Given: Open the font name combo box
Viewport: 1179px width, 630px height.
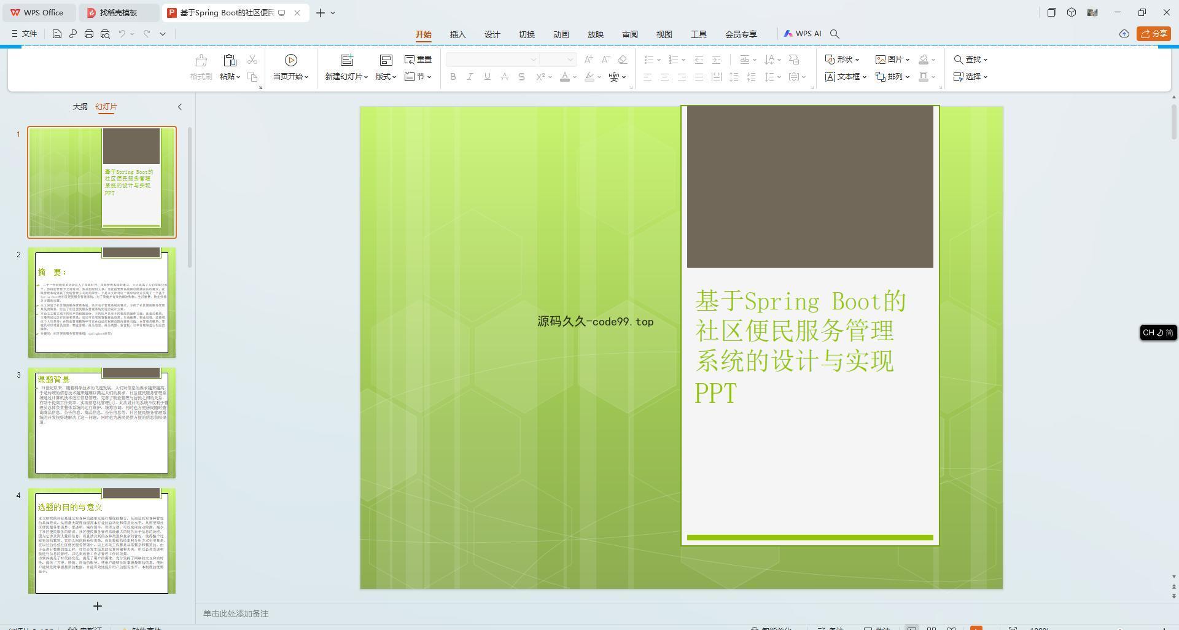Looking at the screenshot, I should (492, 60).
